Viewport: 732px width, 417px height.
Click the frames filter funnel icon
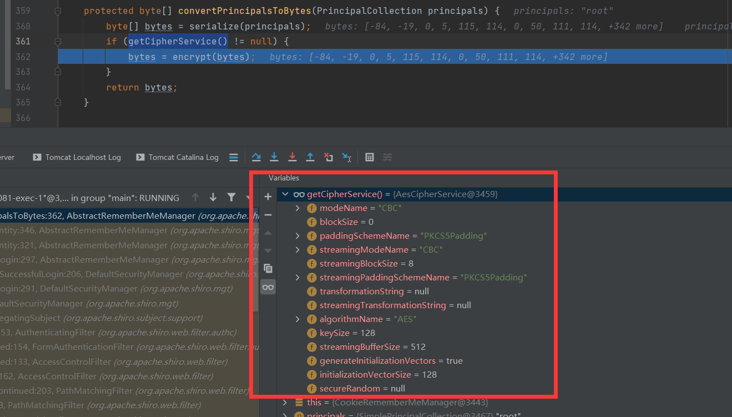[231, 198]
